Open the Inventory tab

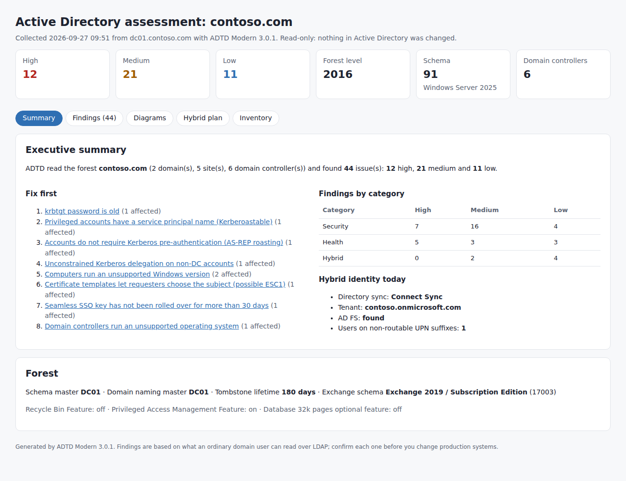(256, 118)
